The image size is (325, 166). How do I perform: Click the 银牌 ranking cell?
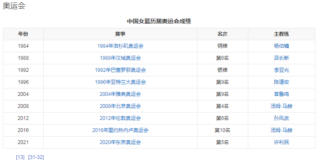(222, 70)
